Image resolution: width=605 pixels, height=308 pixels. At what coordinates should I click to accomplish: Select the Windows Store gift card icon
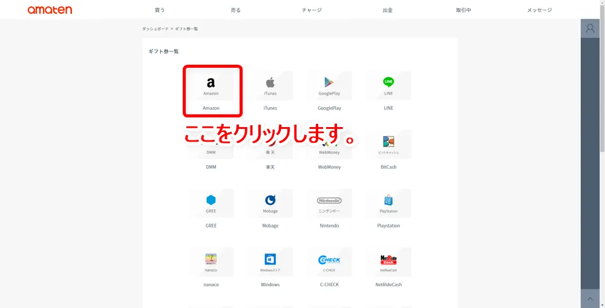click(x=270, y=262)
